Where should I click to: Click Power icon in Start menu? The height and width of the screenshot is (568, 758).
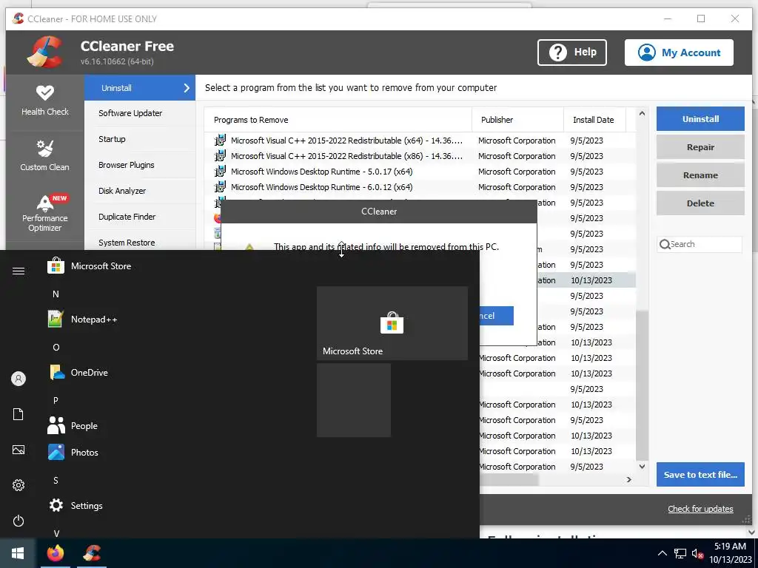19,521
